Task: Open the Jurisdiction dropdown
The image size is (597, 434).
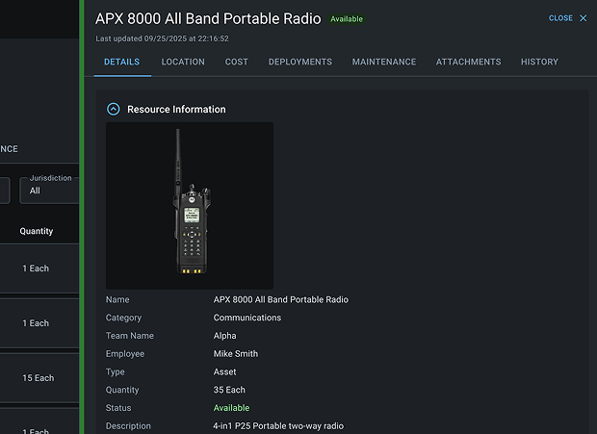Action: pyautogui.click(x=48, y=190)
